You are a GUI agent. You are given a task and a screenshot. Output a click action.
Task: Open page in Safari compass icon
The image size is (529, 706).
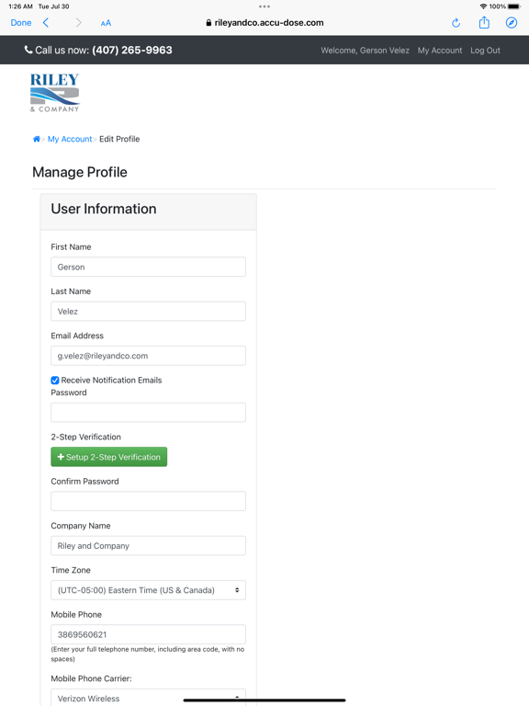(512, 22)
